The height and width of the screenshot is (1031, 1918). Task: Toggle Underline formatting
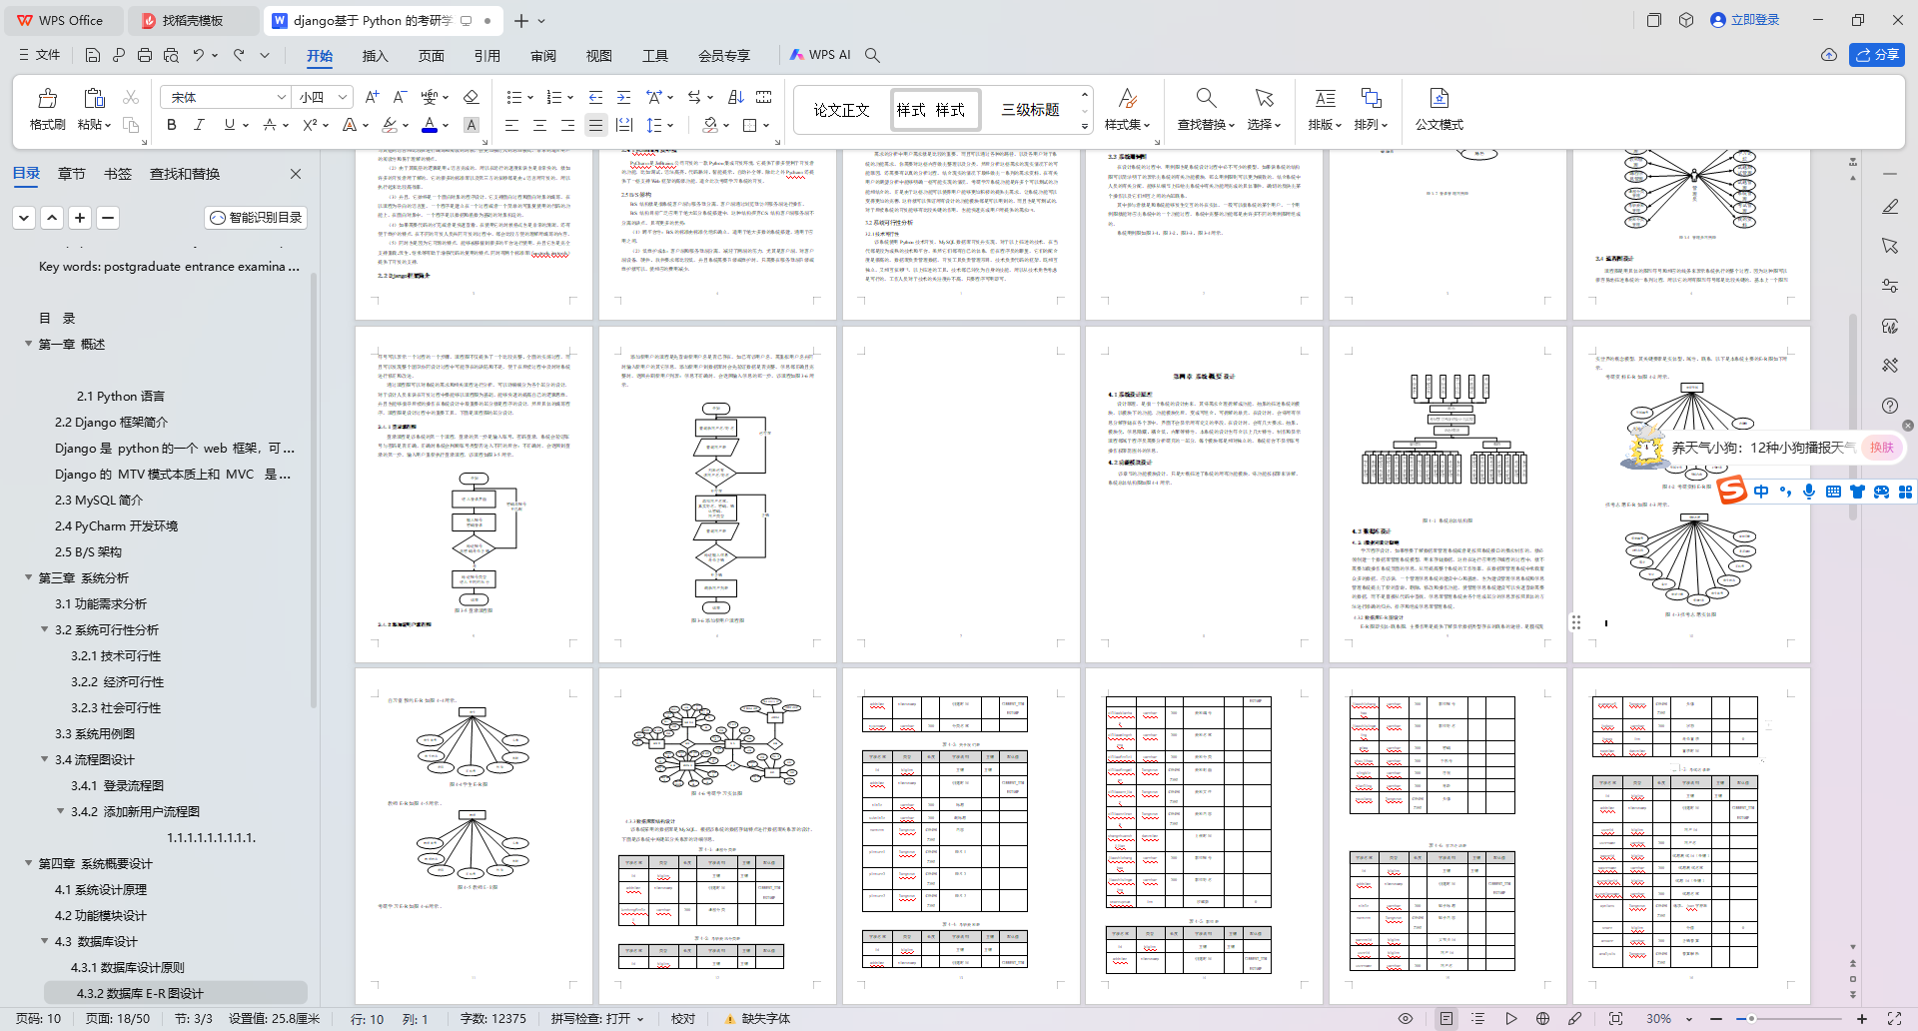230,125
